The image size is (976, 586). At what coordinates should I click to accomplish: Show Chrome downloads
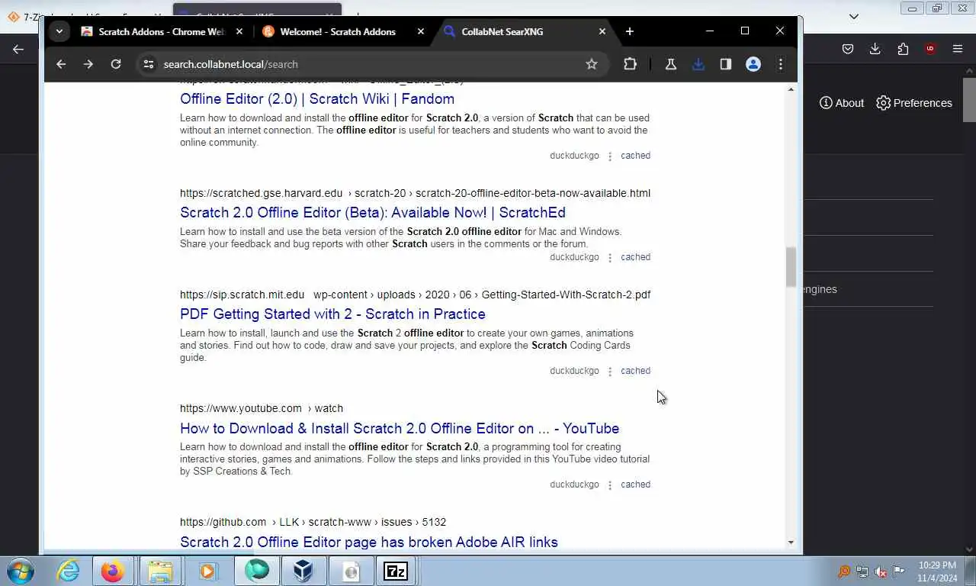[x=698, y=64]
